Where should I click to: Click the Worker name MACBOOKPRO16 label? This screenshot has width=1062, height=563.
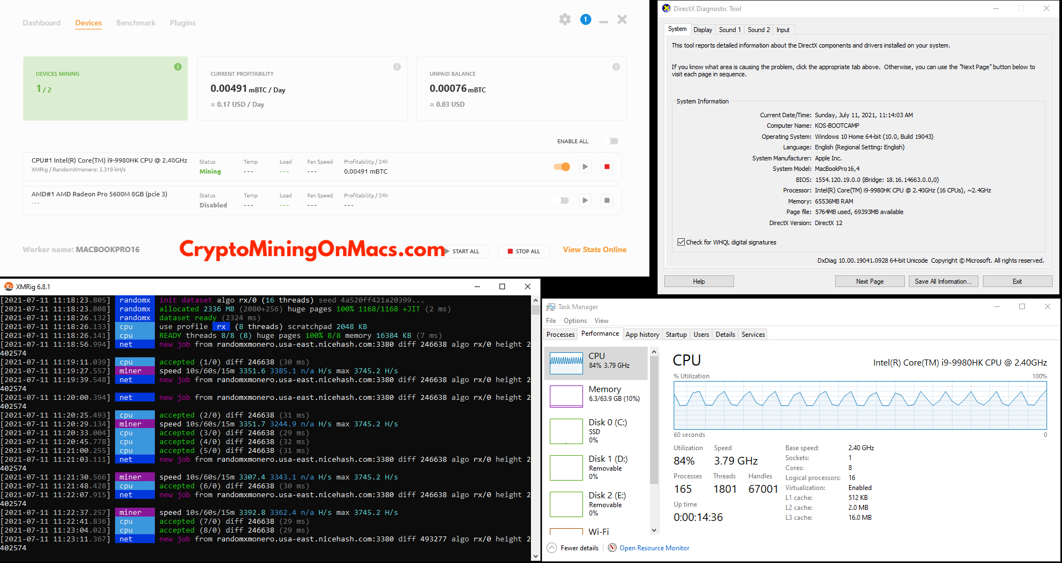pyautogui.click(x=81, y=249)
